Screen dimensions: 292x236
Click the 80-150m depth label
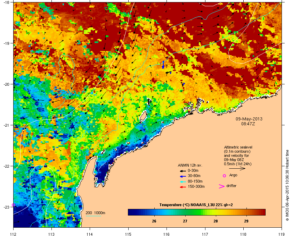(195, 181)
